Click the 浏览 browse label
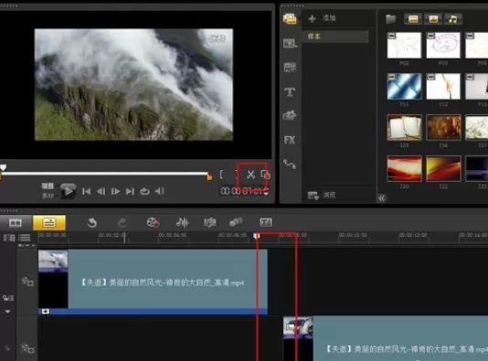The width and height of the screenshot is (488, 361). coord(329,196)
